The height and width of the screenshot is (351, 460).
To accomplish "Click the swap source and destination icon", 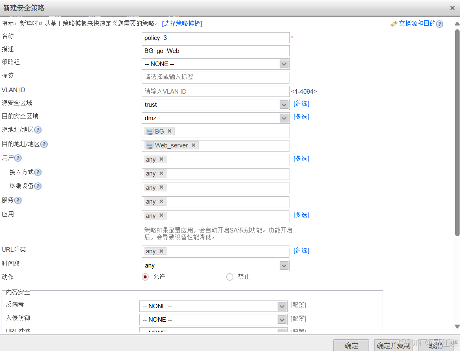I will pyautogui.click(x=394, y=24).
